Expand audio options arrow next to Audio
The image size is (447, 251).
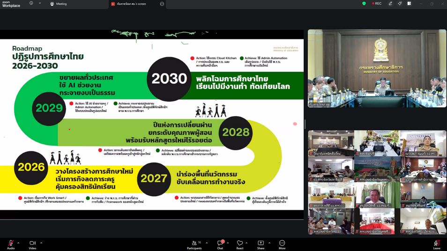(x=18, y=243)
